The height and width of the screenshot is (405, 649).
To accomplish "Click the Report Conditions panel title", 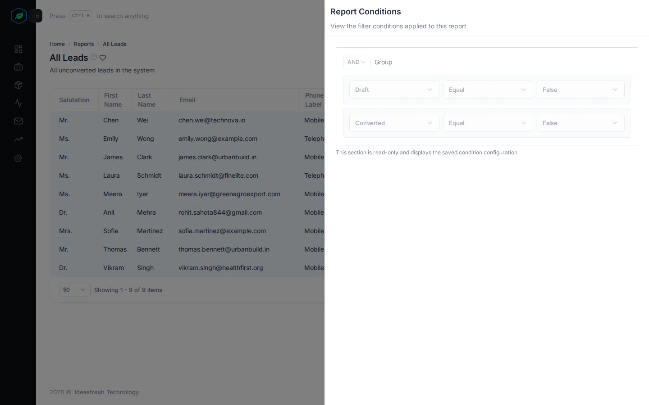I will [x=366, y=12].
